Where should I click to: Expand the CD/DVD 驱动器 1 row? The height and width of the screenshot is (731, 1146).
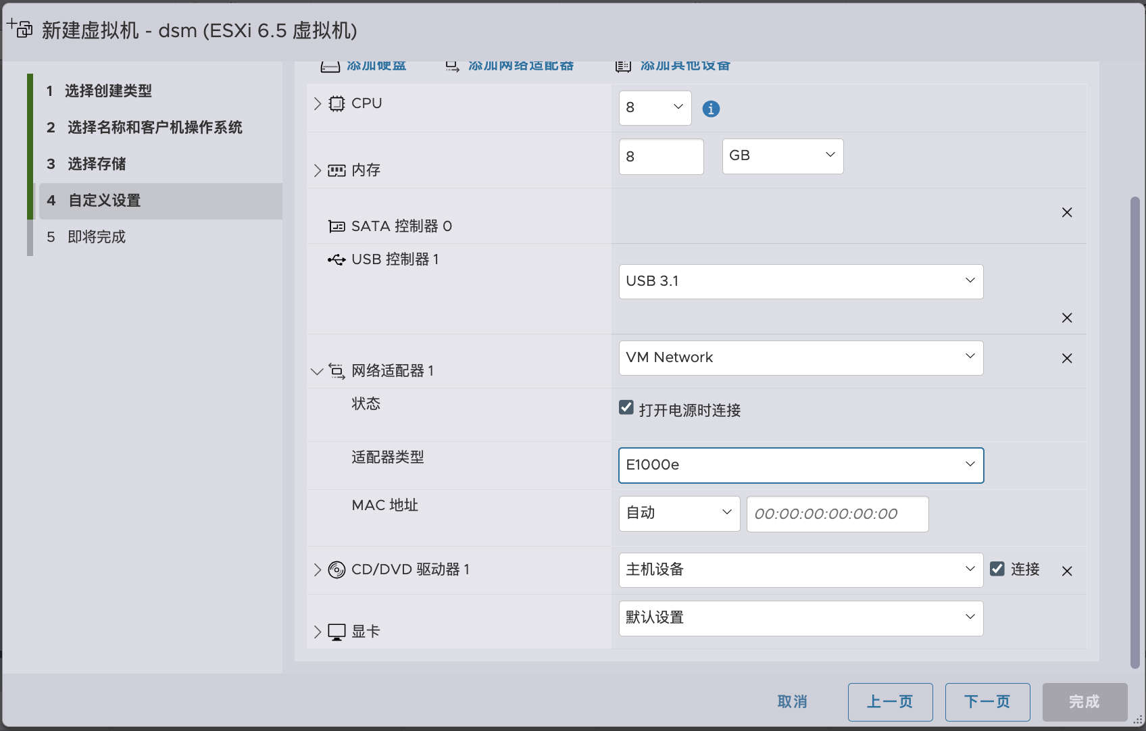click(x=318, y=570)
